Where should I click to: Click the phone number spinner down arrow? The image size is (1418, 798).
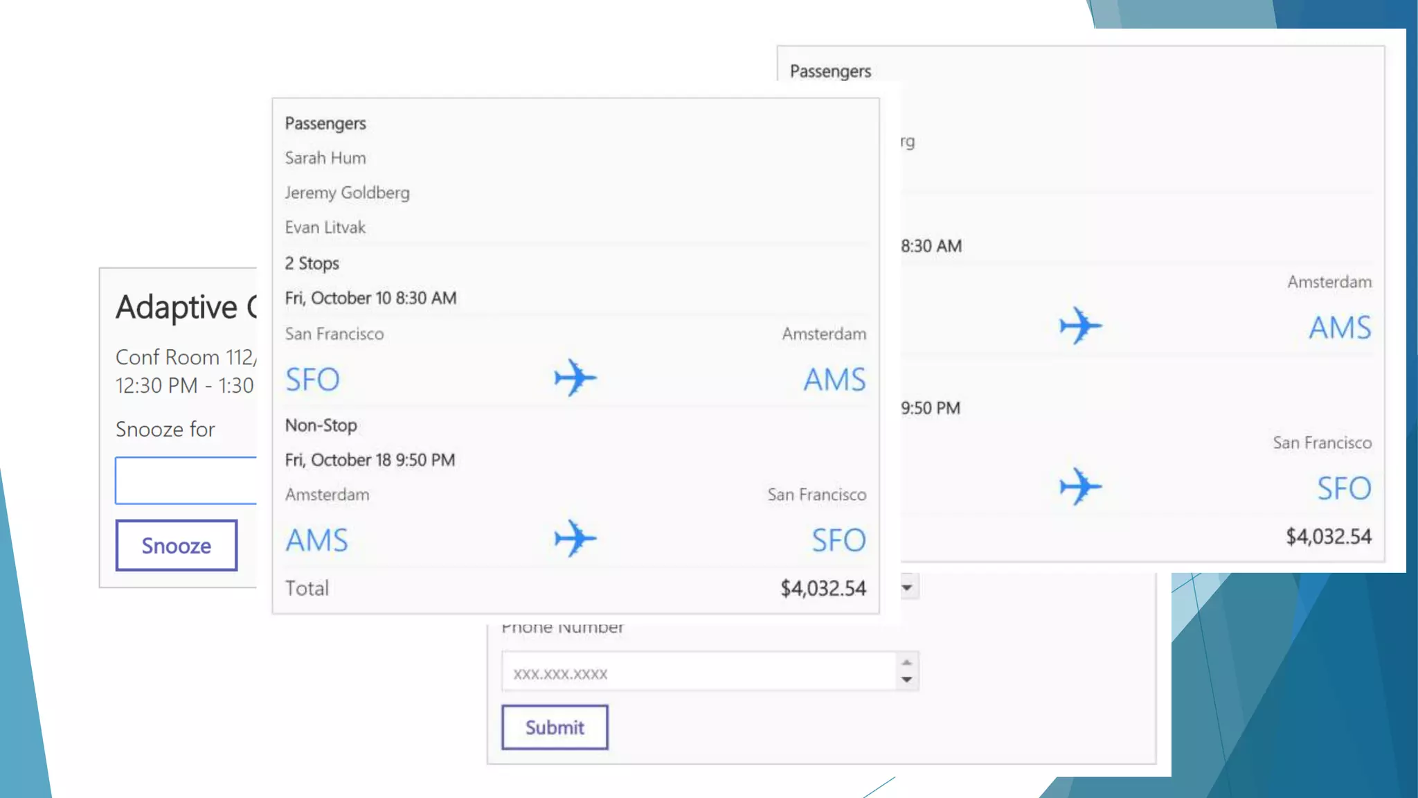click(907, 680)
